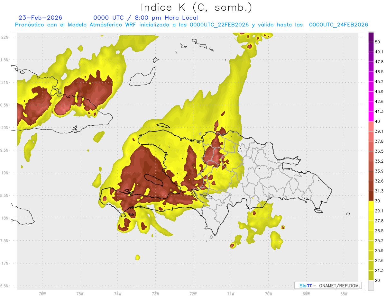Click the colorbar value 33.9

coord(380,171)
